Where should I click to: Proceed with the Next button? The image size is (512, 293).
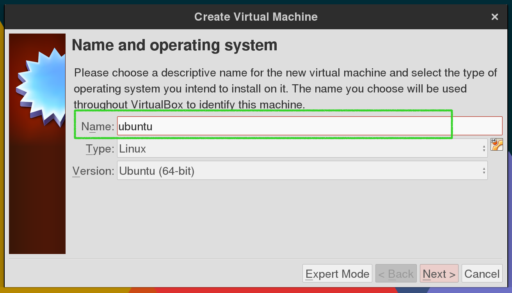(x=439, y=273)
